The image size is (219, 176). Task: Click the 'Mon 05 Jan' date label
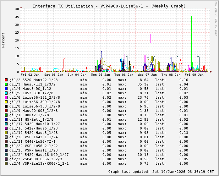click(x=101, y=75)
